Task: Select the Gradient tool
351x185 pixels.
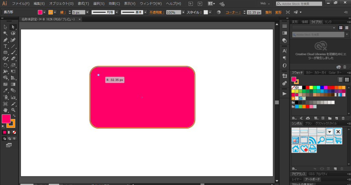Action: tap(13, 84)
